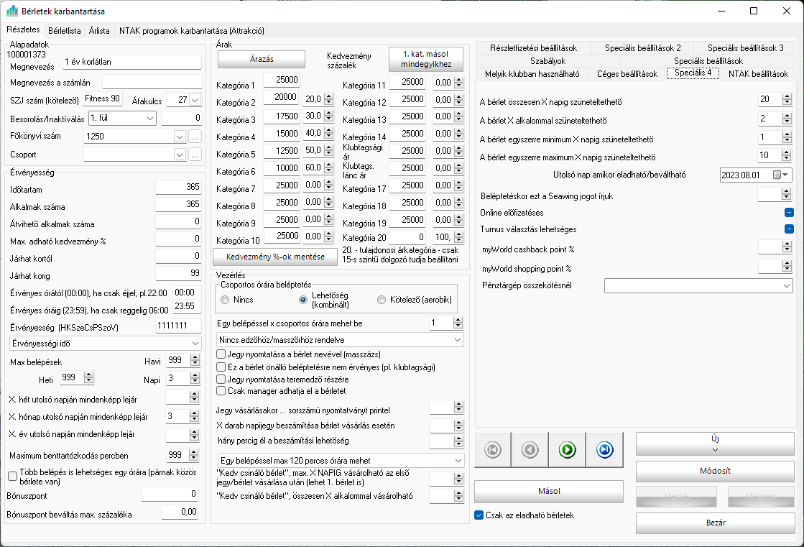Viewport: 804px width, 547px height.
Task: Open the Árlista tab
Action: tap(99, 31)
